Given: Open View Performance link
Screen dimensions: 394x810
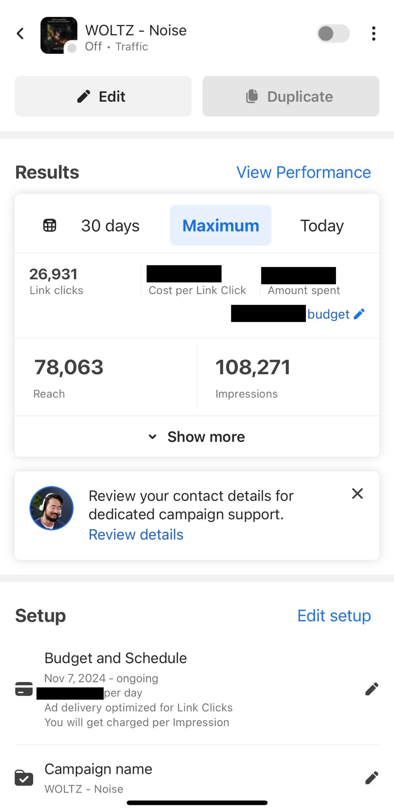Looking at the screenshot, I should click(304, 172).
